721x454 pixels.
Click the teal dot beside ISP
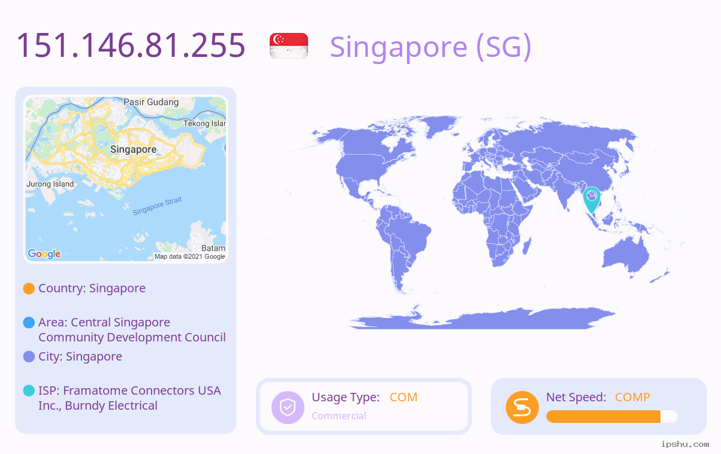(x=29, y=391)
